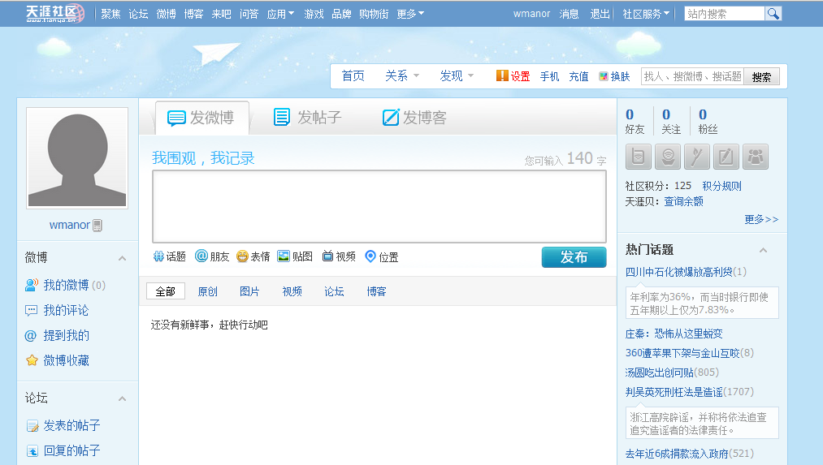
Task: Click the fourth gray badge with notepad icon
Action: (726, 157)
